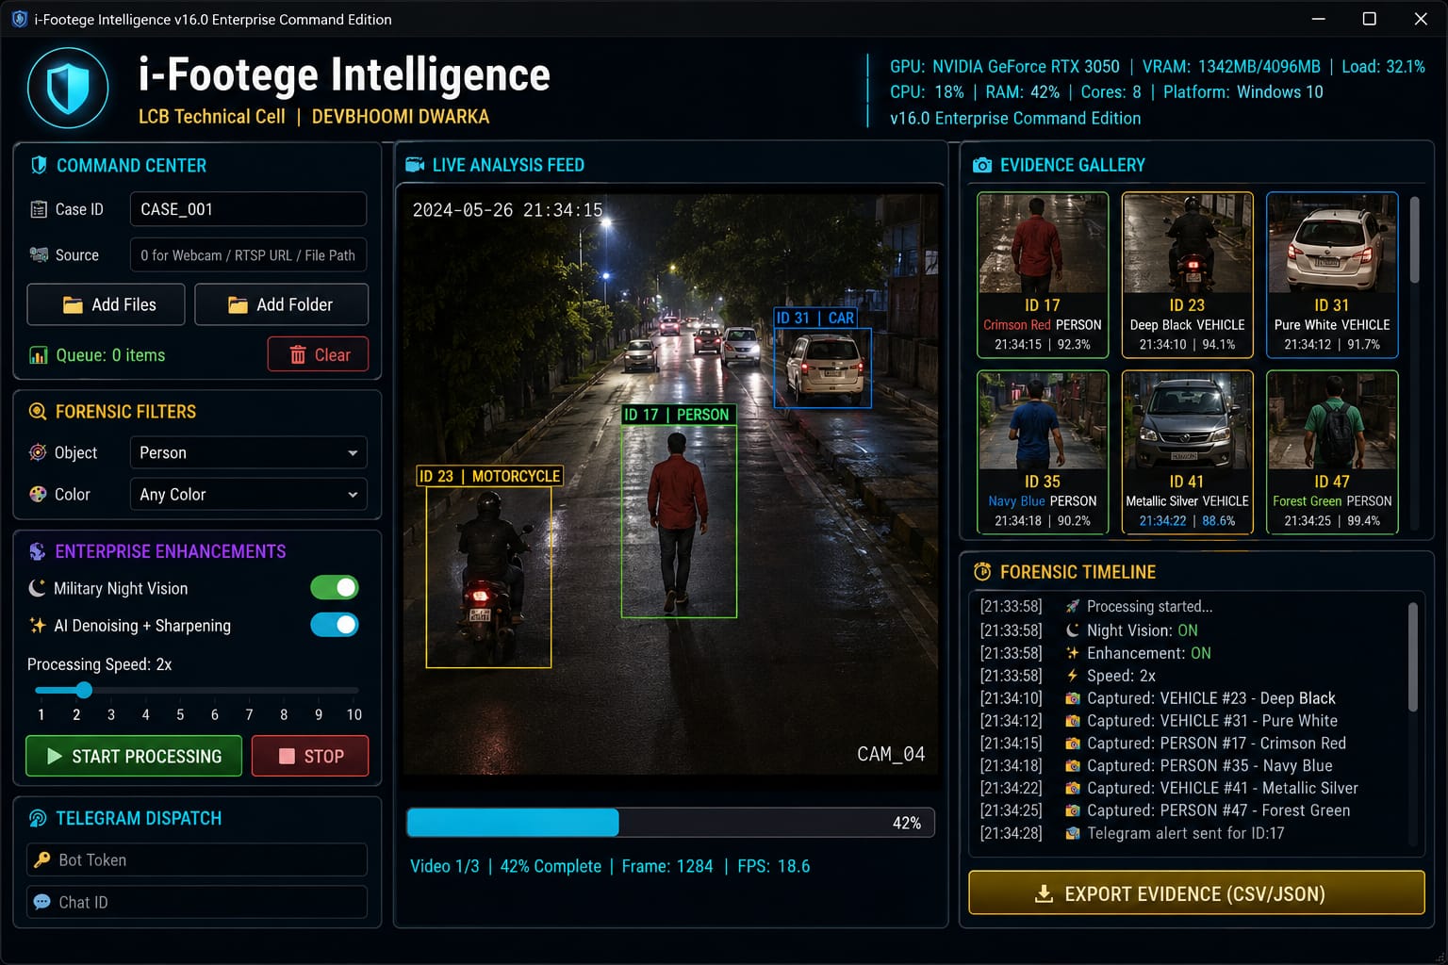Image resolution: width=1448 pixels, height=965 pixels.
Task: Click the Evidence Gallery camera icon
Action: click(x=982, y=165)
